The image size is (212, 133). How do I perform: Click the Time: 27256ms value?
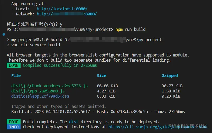170,111
